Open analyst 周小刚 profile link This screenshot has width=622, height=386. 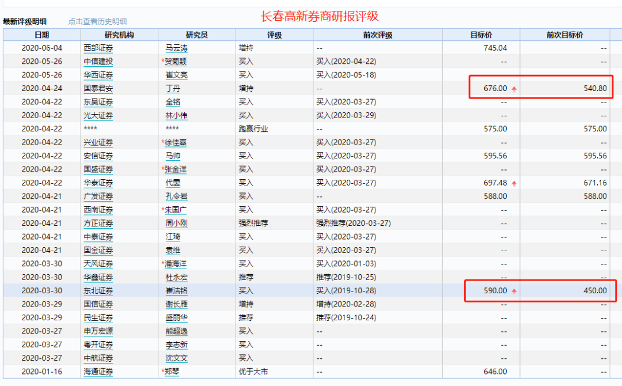177,224
